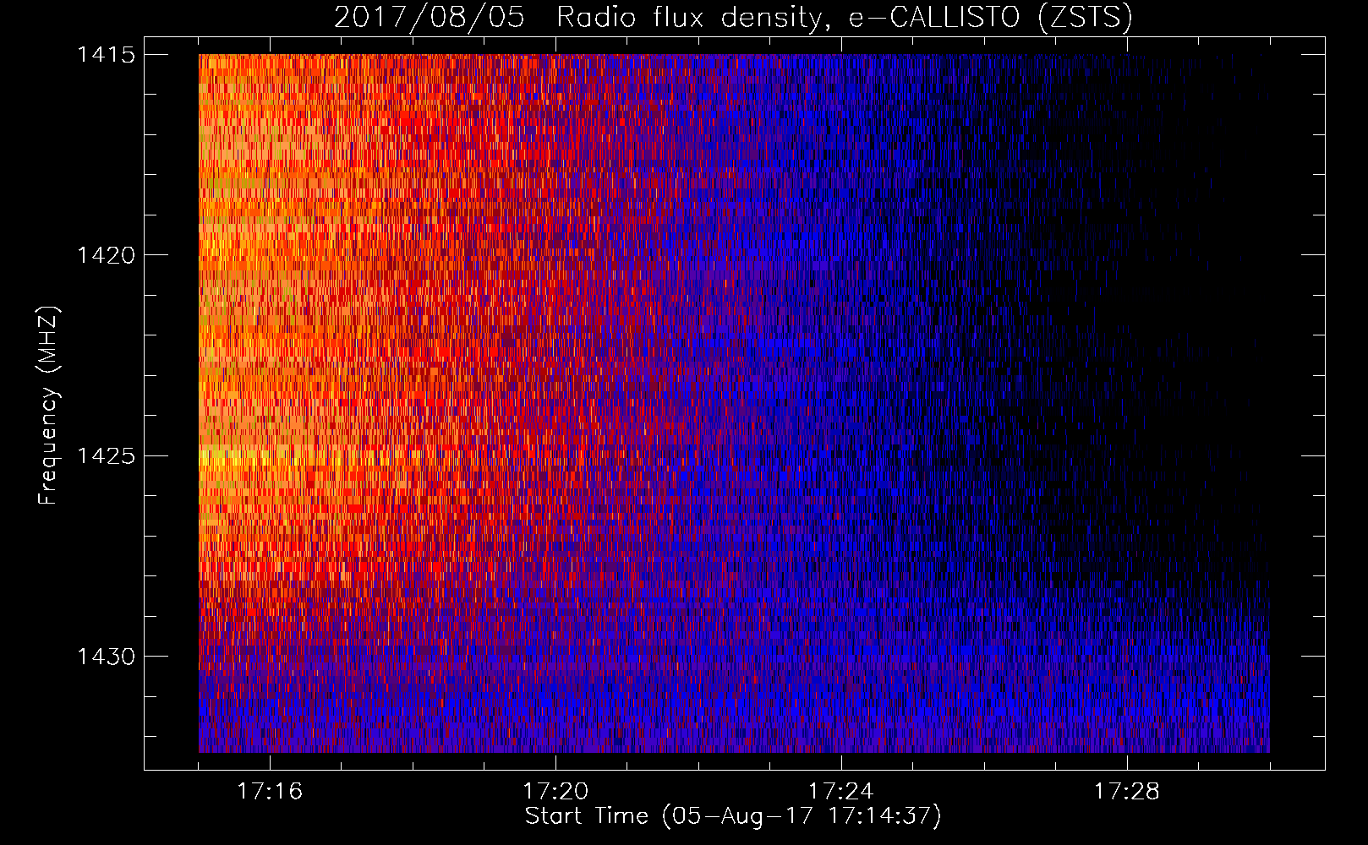
Task: Click the 17:24 time tick label
Action: (841, 792)
